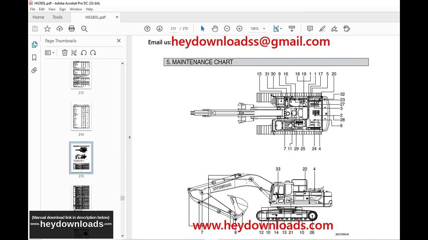Open the Bookmarks panel icon
This screenshot has height=240, width=428.
click(x=34, y=58)
